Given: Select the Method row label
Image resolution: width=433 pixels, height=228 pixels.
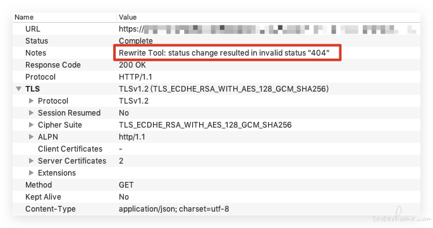Looking at the screenshot, I should point(39,185).
